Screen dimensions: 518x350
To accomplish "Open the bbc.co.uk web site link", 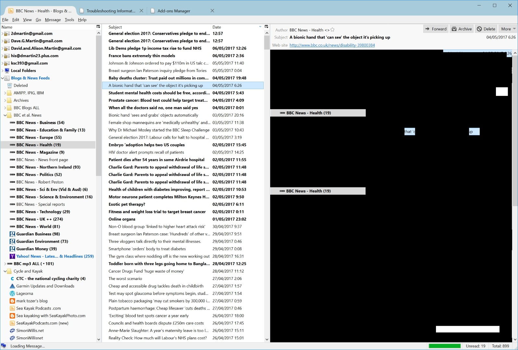I will [x=332, y=45].
